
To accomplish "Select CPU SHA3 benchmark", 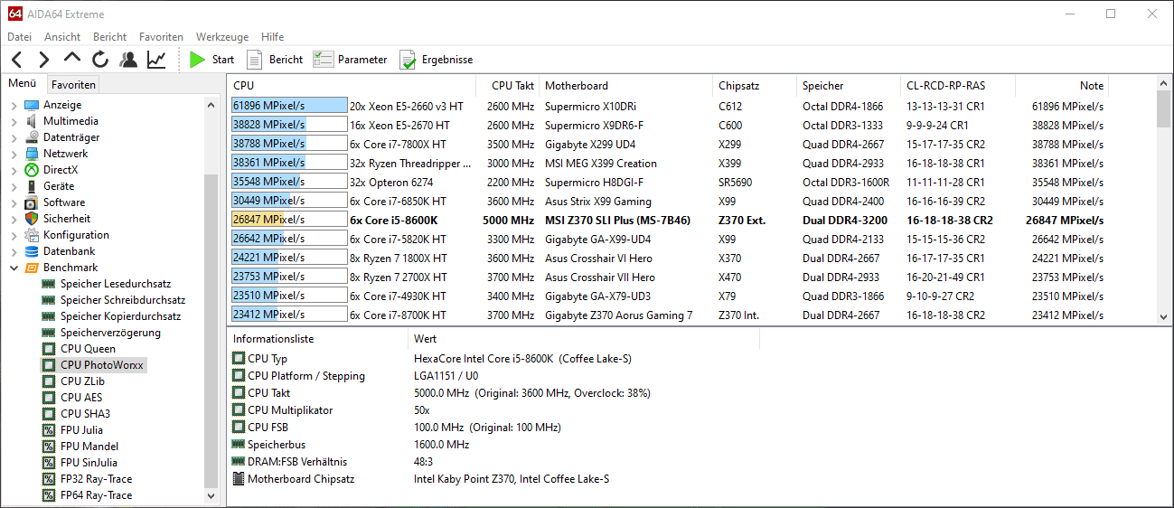I will click(85, 414).
